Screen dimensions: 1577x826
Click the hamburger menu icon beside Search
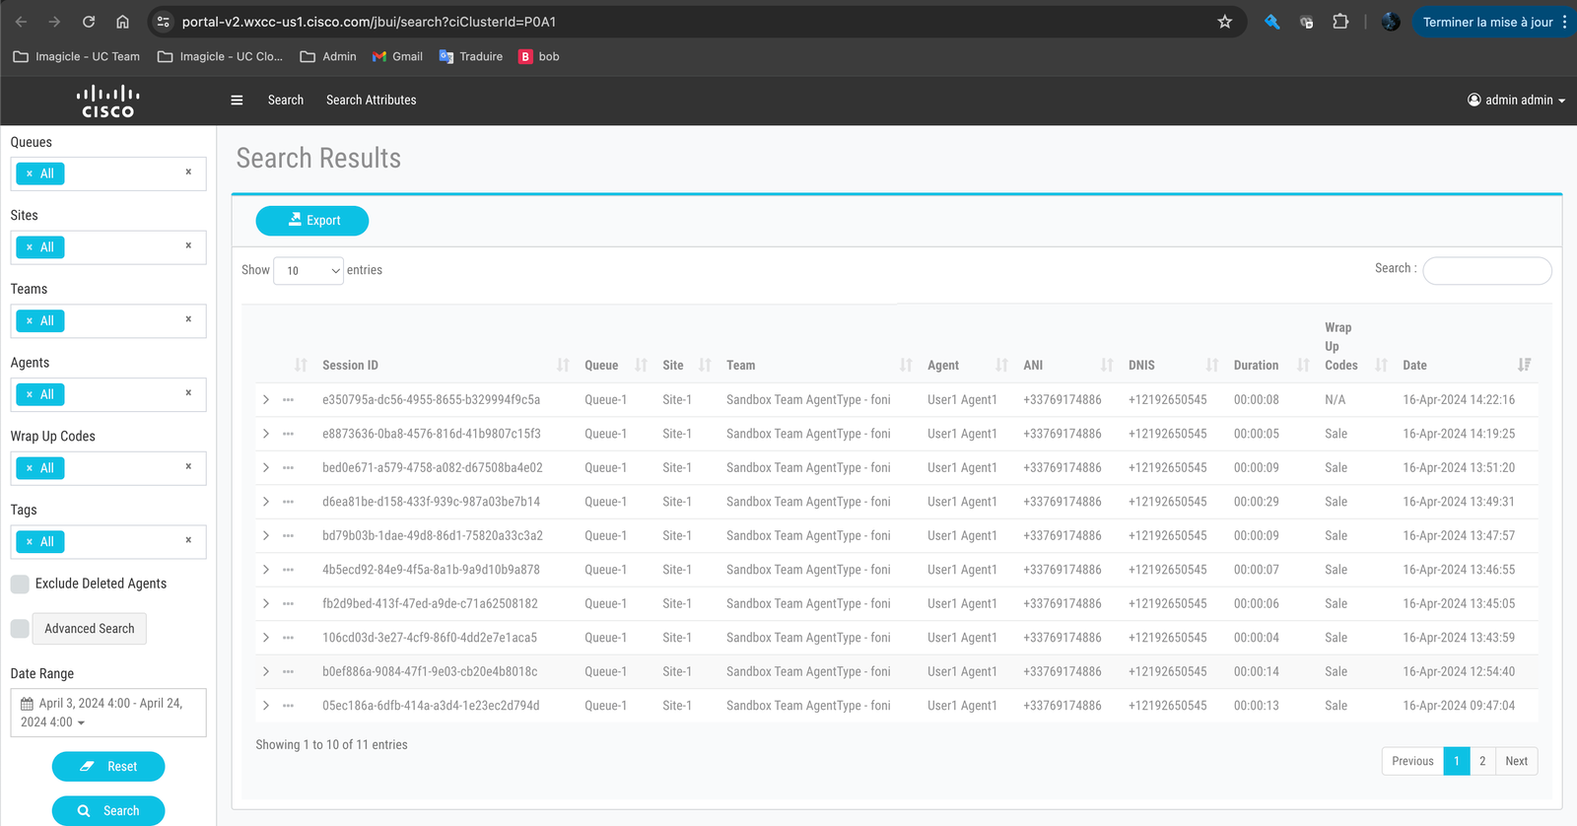tap(237, 100)
